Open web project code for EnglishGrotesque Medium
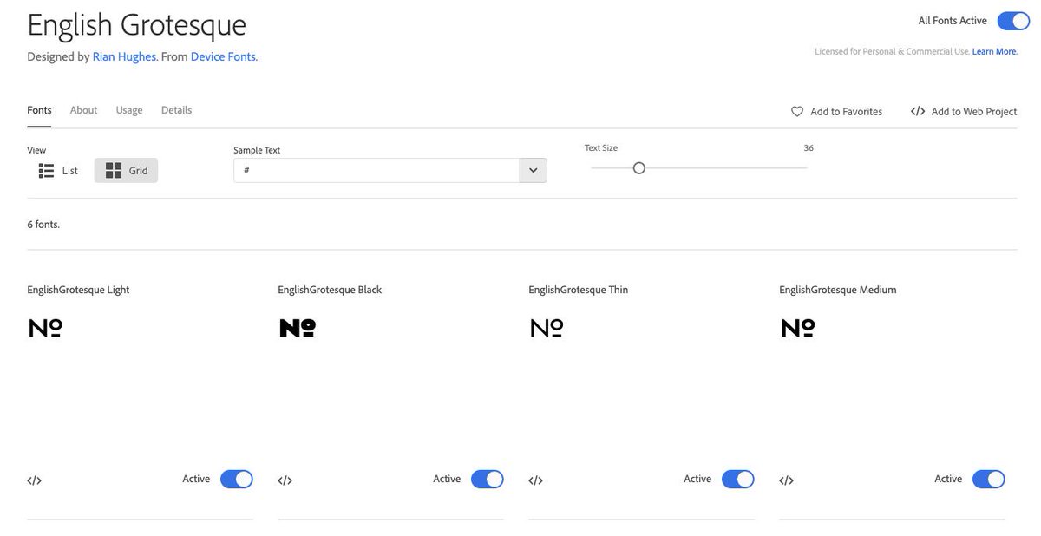 click(x=786, y=480)
